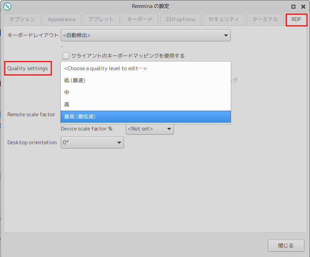
Task: Select the RDP tab
Action: [296, 19]
